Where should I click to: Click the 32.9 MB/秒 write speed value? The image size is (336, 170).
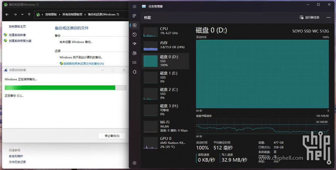(x=234, y=160)
